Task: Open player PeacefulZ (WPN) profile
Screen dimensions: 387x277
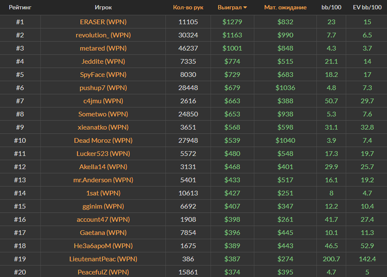Action: 103,273
